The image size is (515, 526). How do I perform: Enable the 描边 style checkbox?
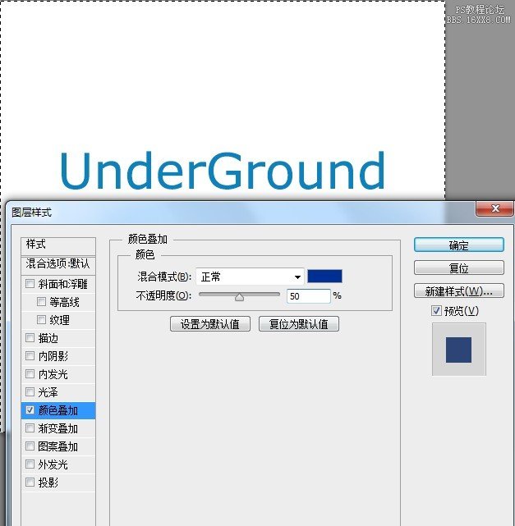pyautogui.click(x=30, y=338)
